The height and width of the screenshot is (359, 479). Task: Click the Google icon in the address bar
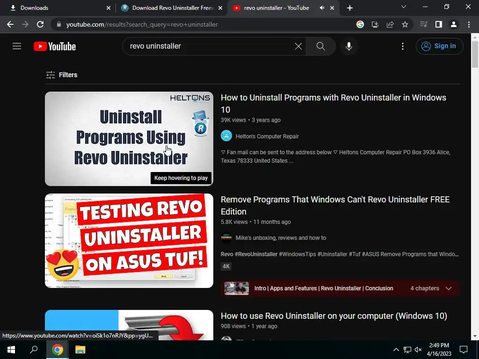coord(360,24)
